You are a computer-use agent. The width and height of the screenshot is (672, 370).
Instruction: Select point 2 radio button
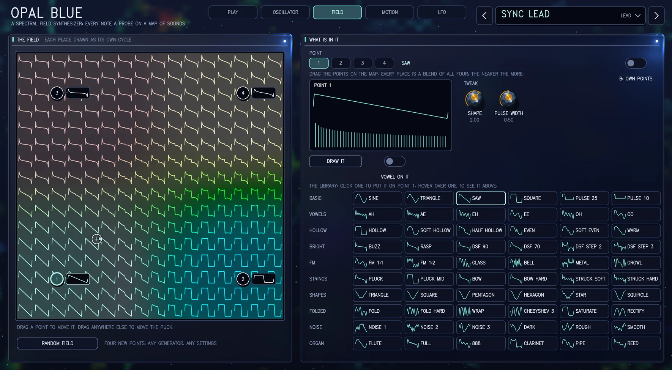point(341,63)
